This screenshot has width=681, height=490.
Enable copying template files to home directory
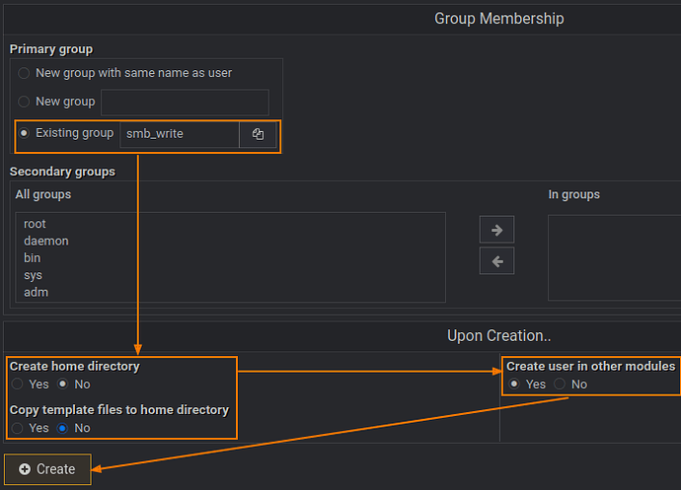pos(17,428)
